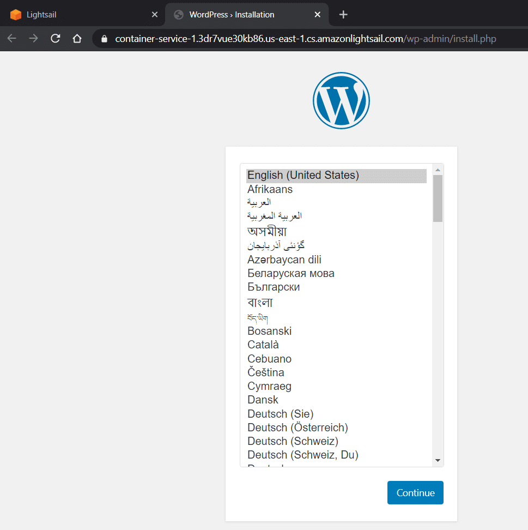Screen dimensions: 528x530
Task: Focus the address bar URL
Action: (x=305, y=39)
